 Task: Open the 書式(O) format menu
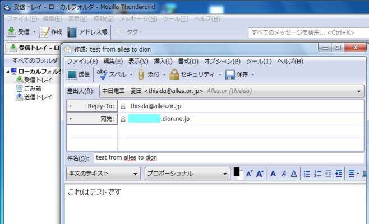click(x=188, y=62)
